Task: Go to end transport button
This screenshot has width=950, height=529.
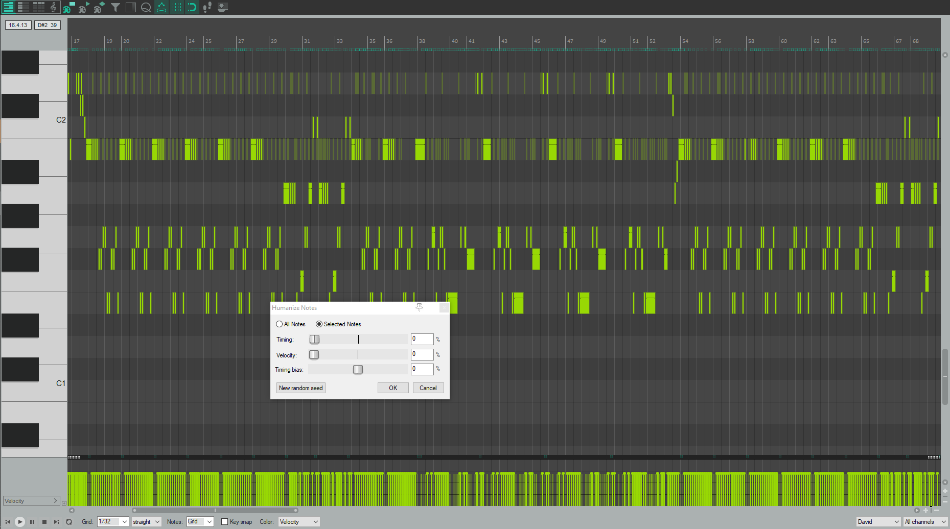Action: [x=57, y=522]
